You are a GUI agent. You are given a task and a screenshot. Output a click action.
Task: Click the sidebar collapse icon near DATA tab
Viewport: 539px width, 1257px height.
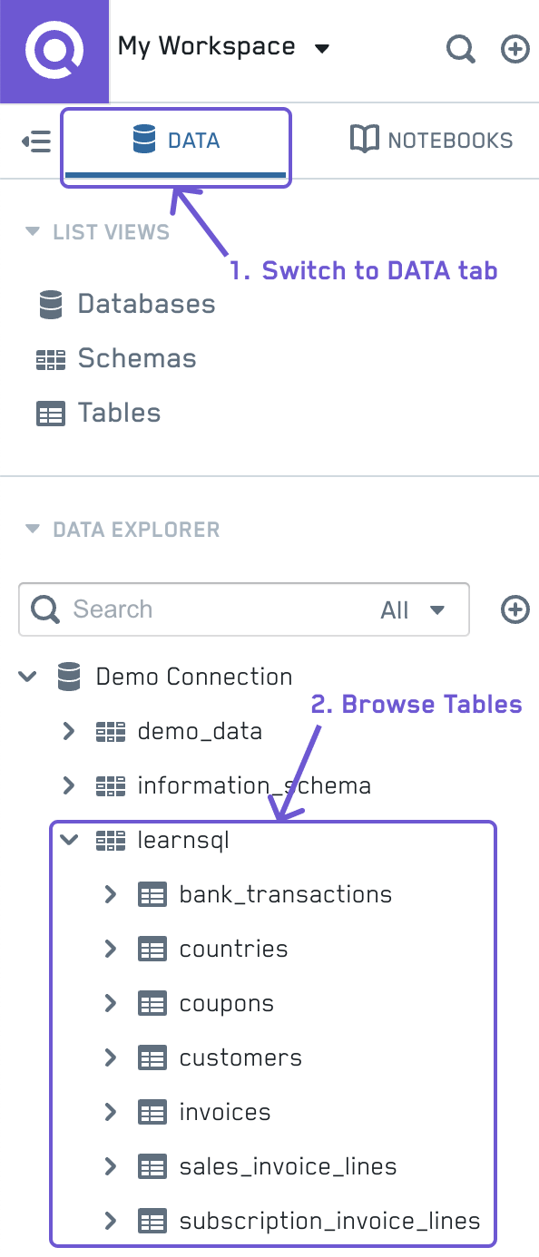click(34, 141)
